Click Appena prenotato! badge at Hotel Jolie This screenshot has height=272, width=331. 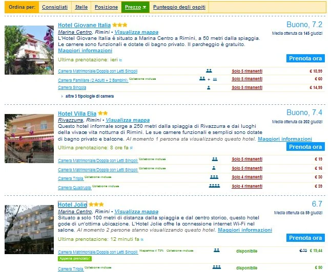pyautogui.click(x=75, y=259)
